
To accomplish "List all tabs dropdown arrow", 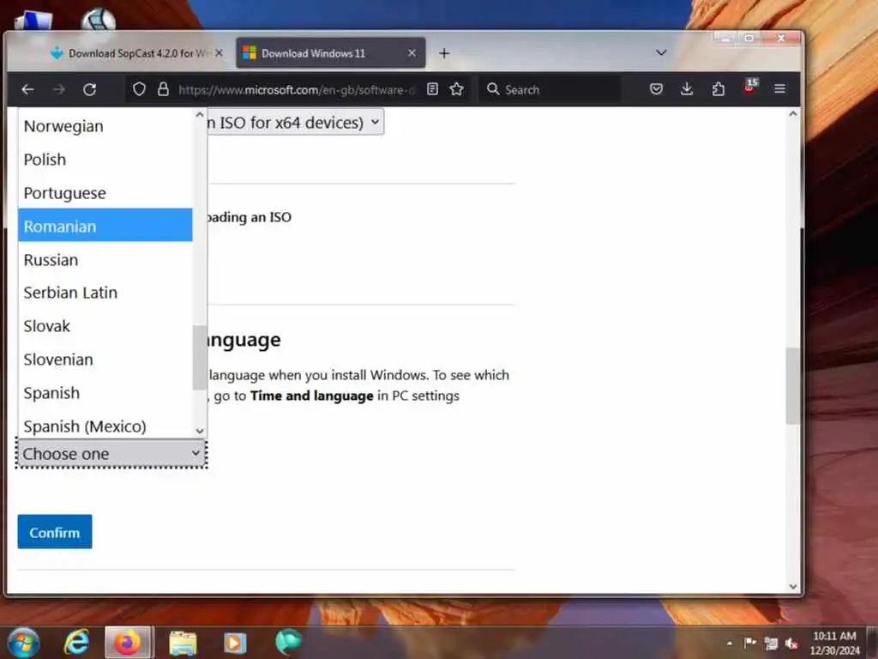I will (661, 52).
